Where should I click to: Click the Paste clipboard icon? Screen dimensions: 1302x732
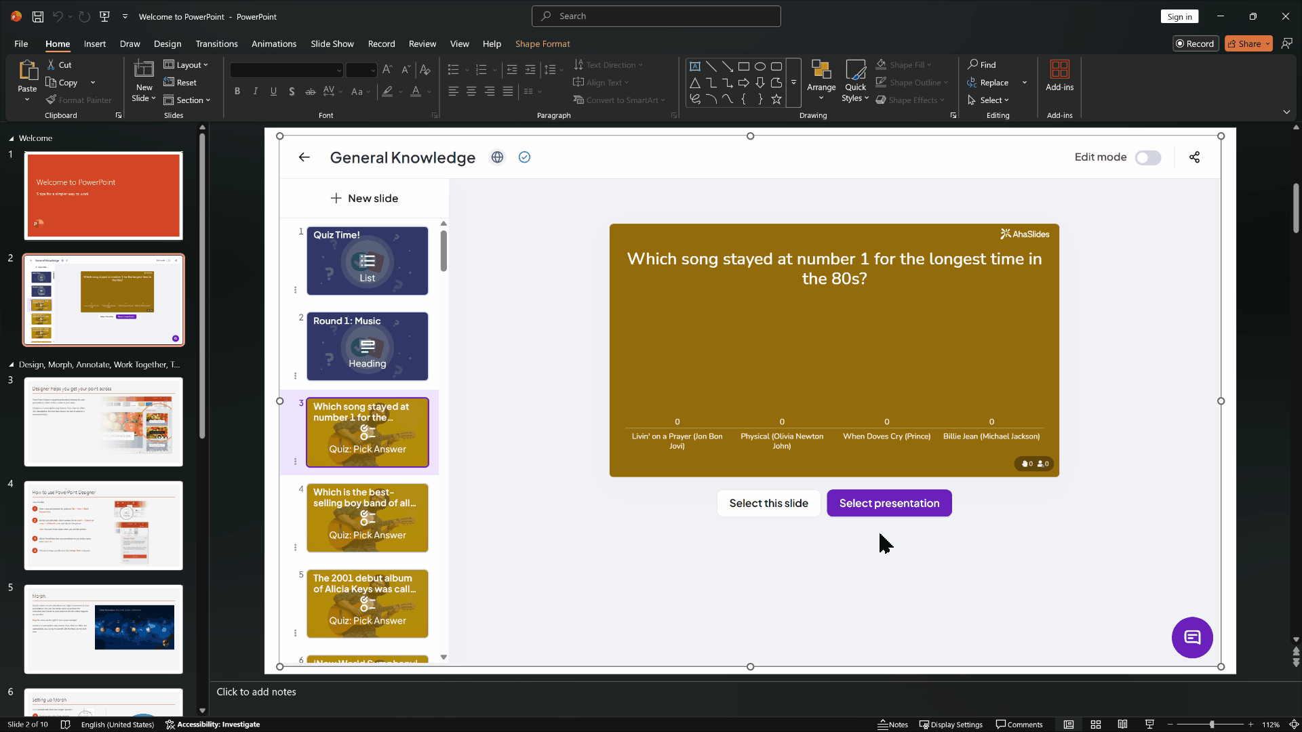click(27, 70)
